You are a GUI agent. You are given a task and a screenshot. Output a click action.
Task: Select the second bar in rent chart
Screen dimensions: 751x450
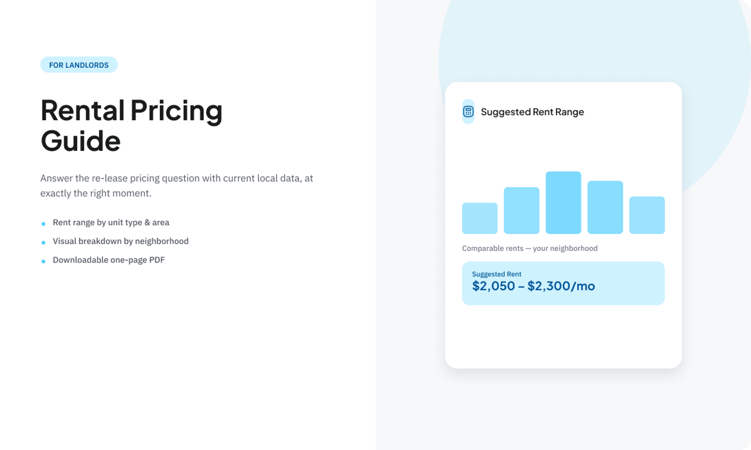click(521, 210)
